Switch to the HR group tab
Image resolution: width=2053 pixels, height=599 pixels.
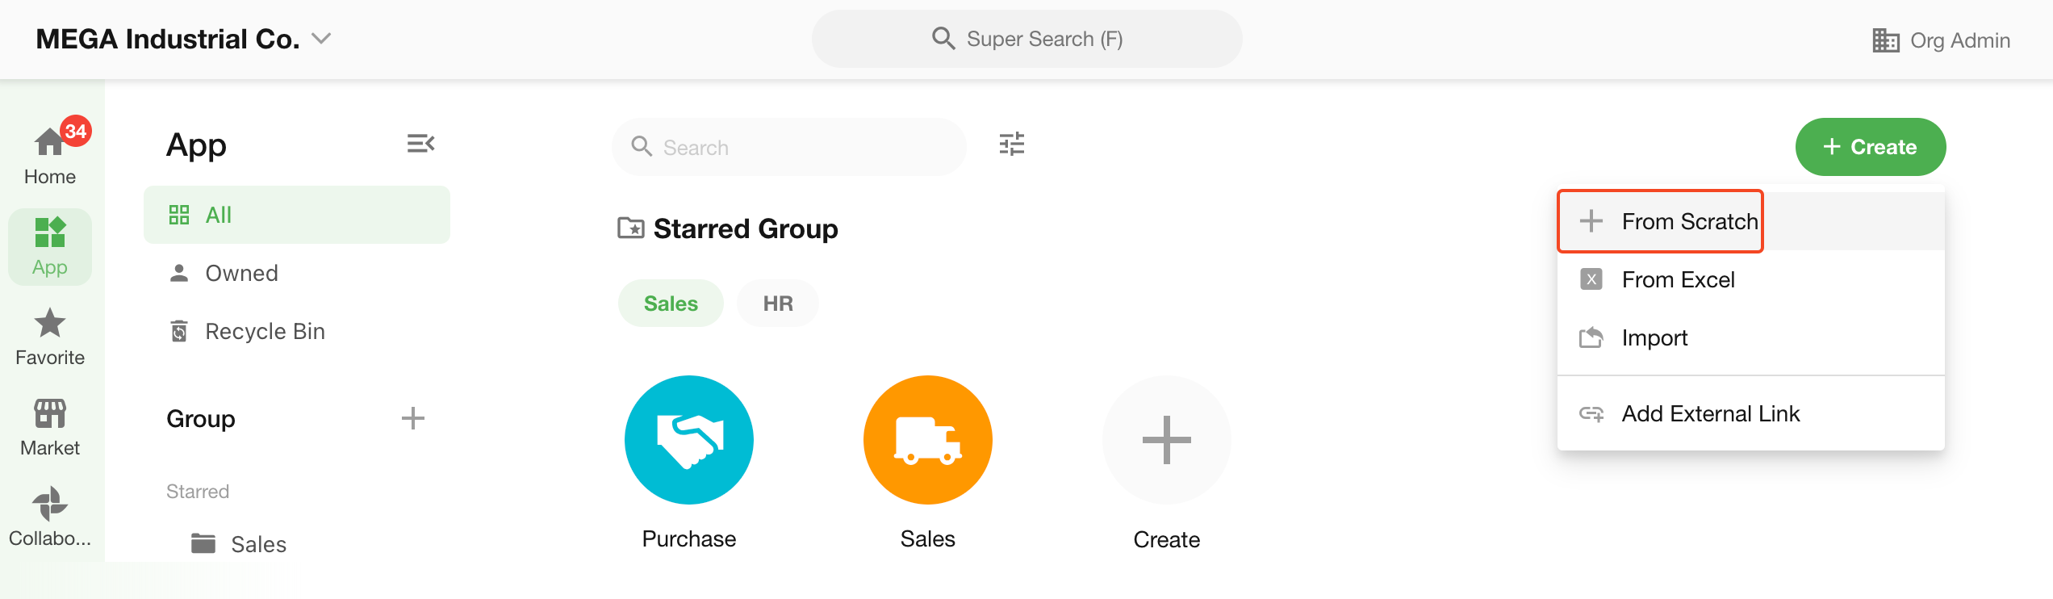777,304
